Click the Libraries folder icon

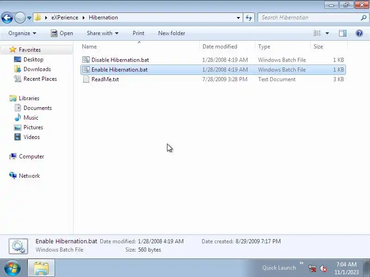(13, 98)
